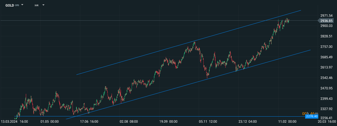
Task: Click the 01.05 00:00 date label
Action: pyautogui.click(x=49, y=121)
